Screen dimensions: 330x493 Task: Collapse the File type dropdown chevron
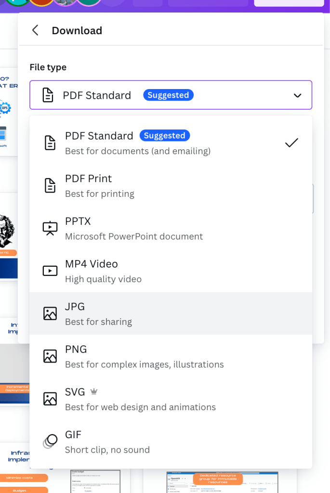click(298, 95)
